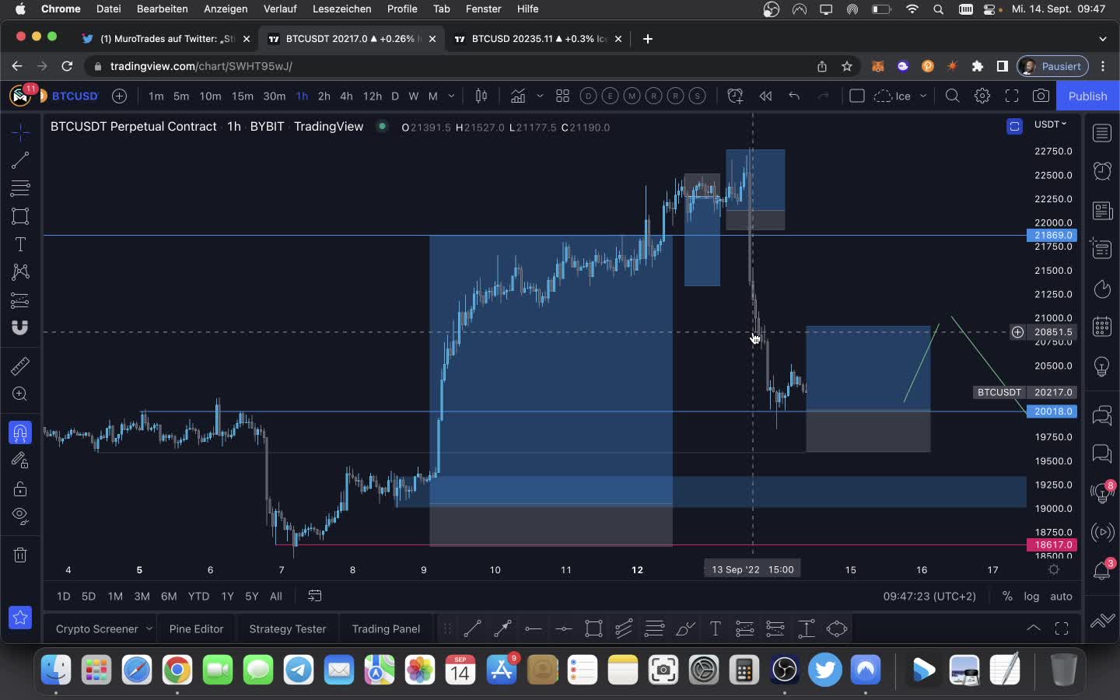Open the ideas lightbulb panel
This screenshot has height=700, width=1120.
[x=1102, y=366]
